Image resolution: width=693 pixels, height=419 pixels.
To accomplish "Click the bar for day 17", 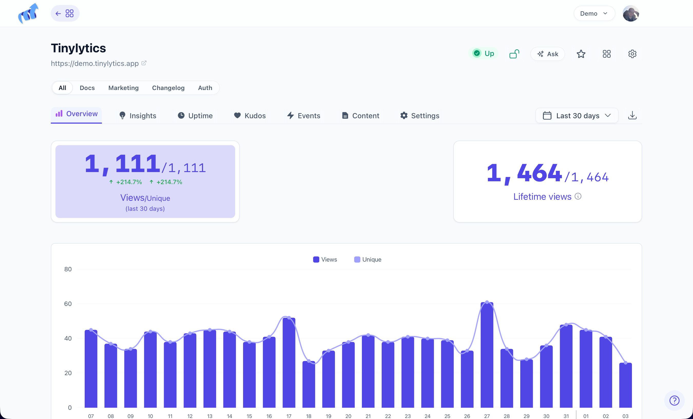I will click(289, 363).
